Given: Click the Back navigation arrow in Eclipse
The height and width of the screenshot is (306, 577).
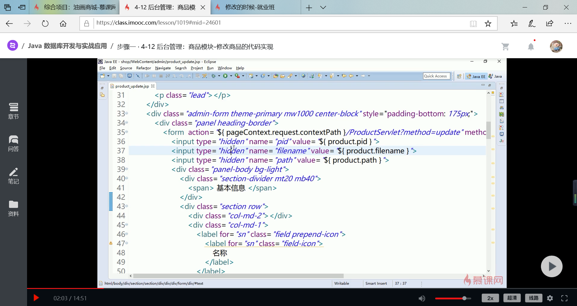Looking at the screenshot, I should pyautogui.click(x=351, y=76).
